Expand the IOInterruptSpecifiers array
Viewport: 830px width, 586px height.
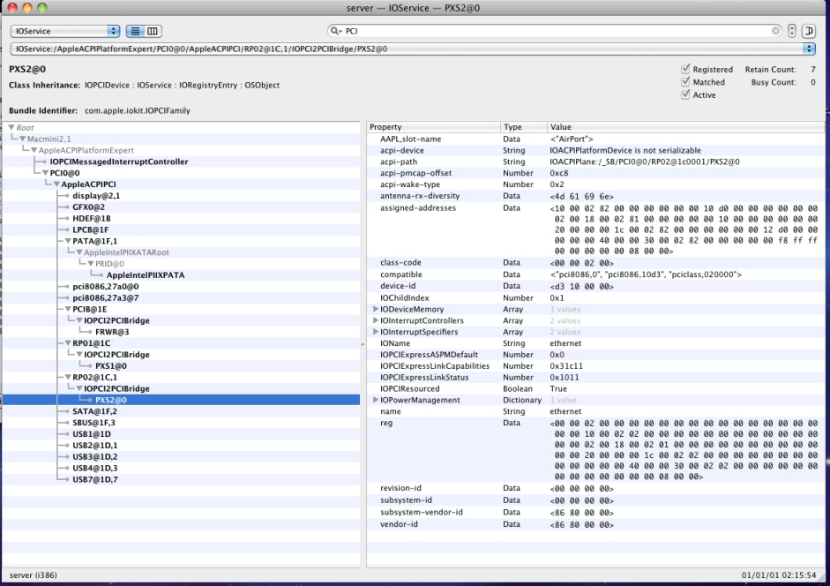375,332
